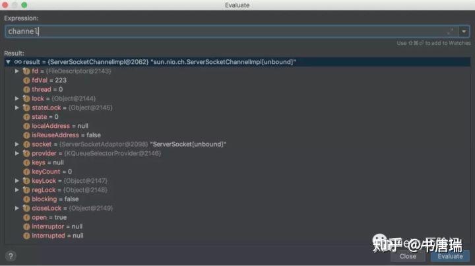Click the Close button
The image size is (475, 266).
pyautogui.click(x=408, y=256)
